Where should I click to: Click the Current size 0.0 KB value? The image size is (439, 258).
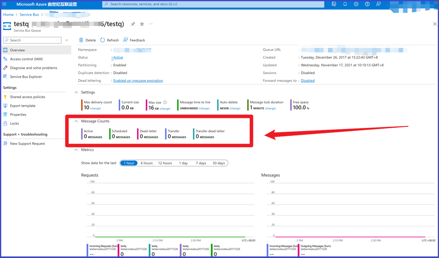pyautogui.click(x=127, y=108)
